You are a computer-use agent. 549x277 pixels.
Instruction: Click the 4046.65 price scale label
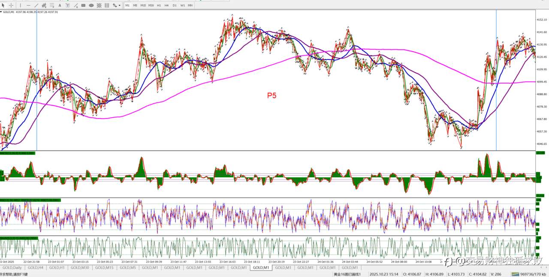click(x=542, y=144)
